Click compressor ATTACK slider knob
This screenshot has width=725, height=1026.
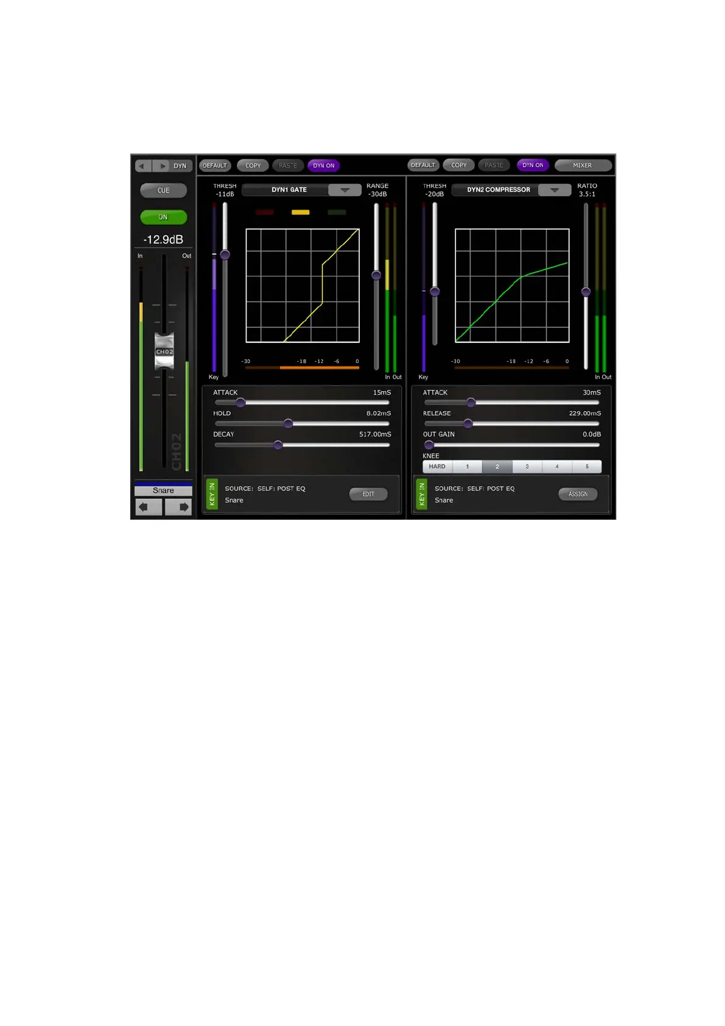pos(471,403)
